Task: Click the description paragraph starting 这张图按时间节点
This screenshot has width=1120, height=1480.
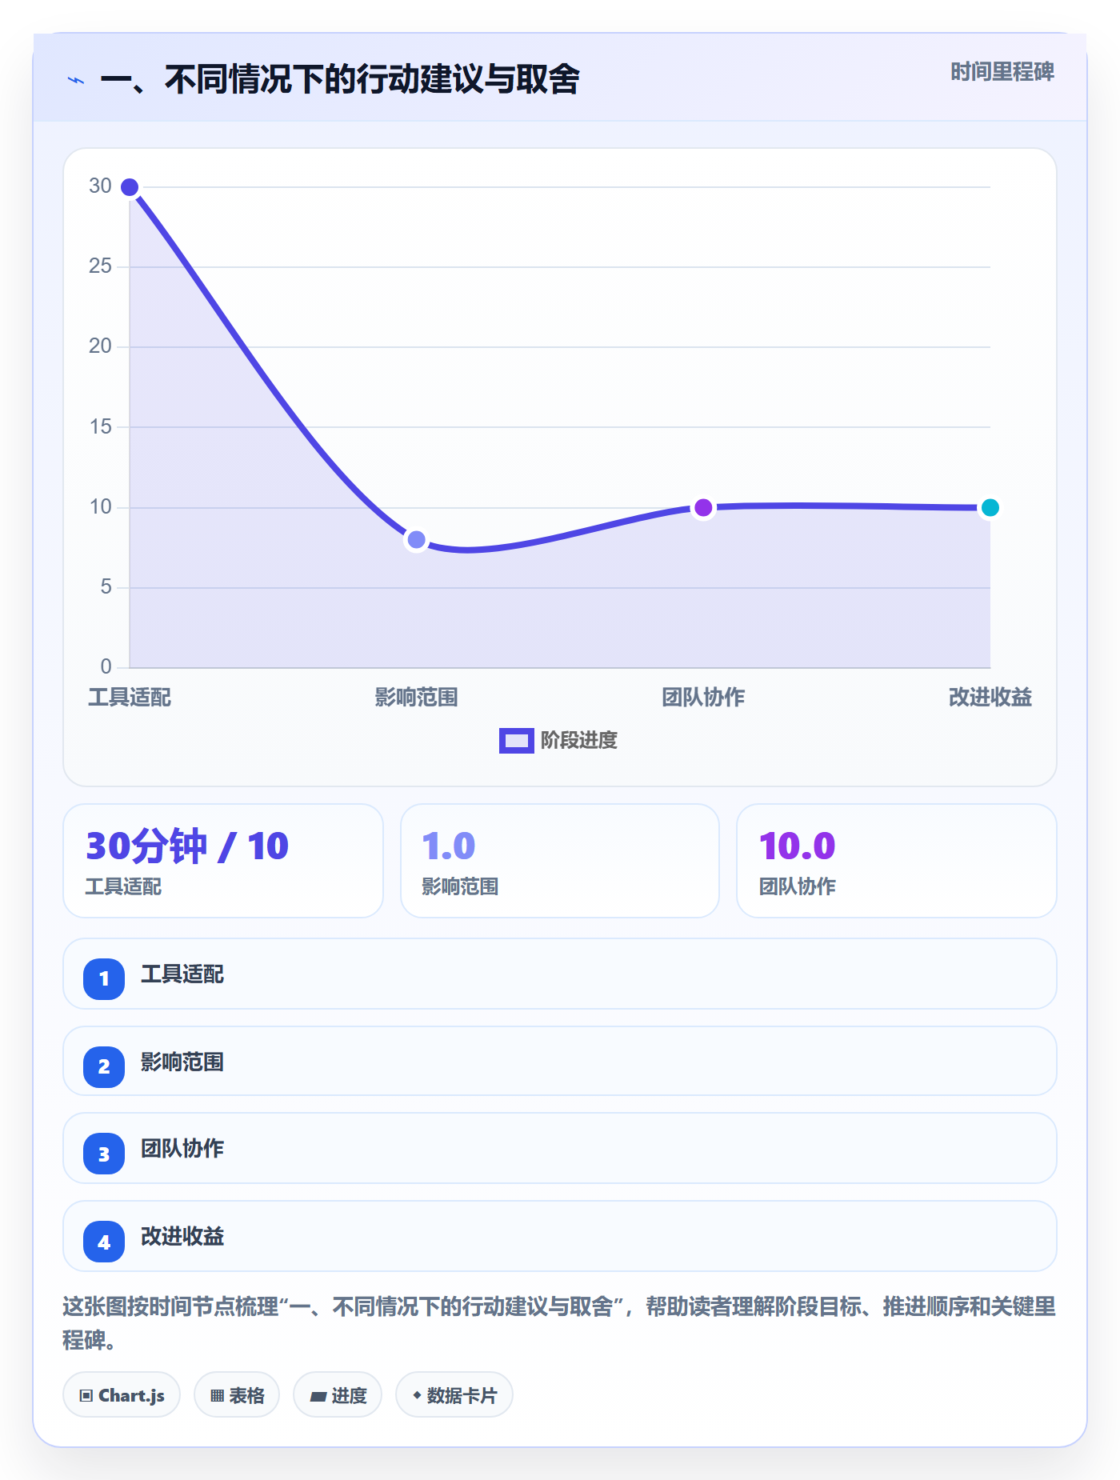Action: click(559, 1323)
